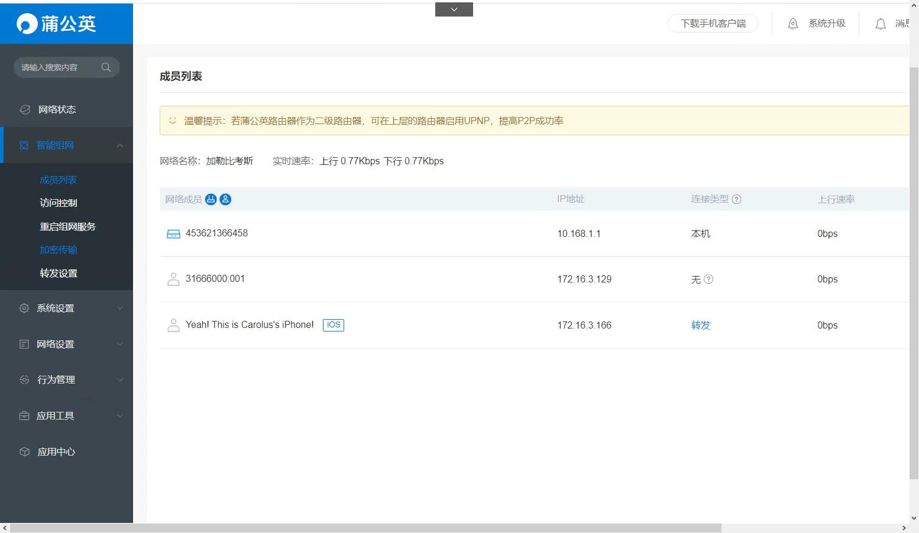The width and height of the screenshot is (919, 533).
Task: Click the 下载手机客户端 button
Action: pyautogui.click(x=713, y=23)
